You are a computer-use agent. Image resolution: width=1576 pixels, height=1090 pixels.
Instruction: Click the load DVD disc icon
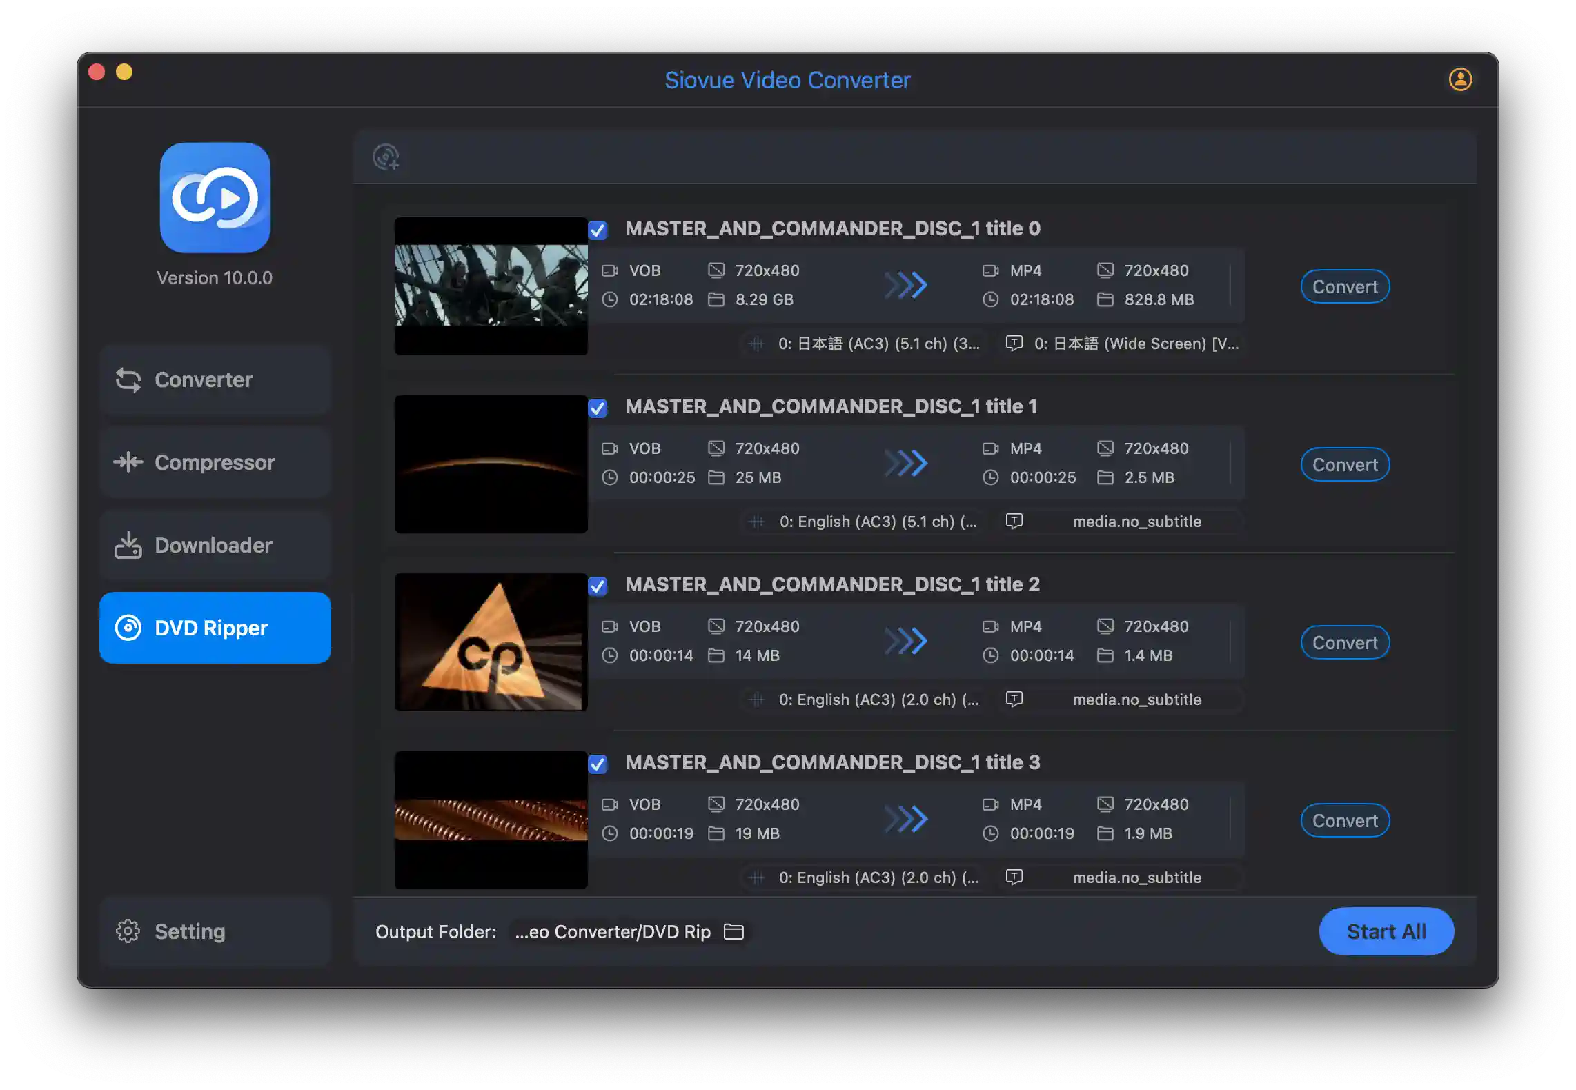tap(386, 157)
